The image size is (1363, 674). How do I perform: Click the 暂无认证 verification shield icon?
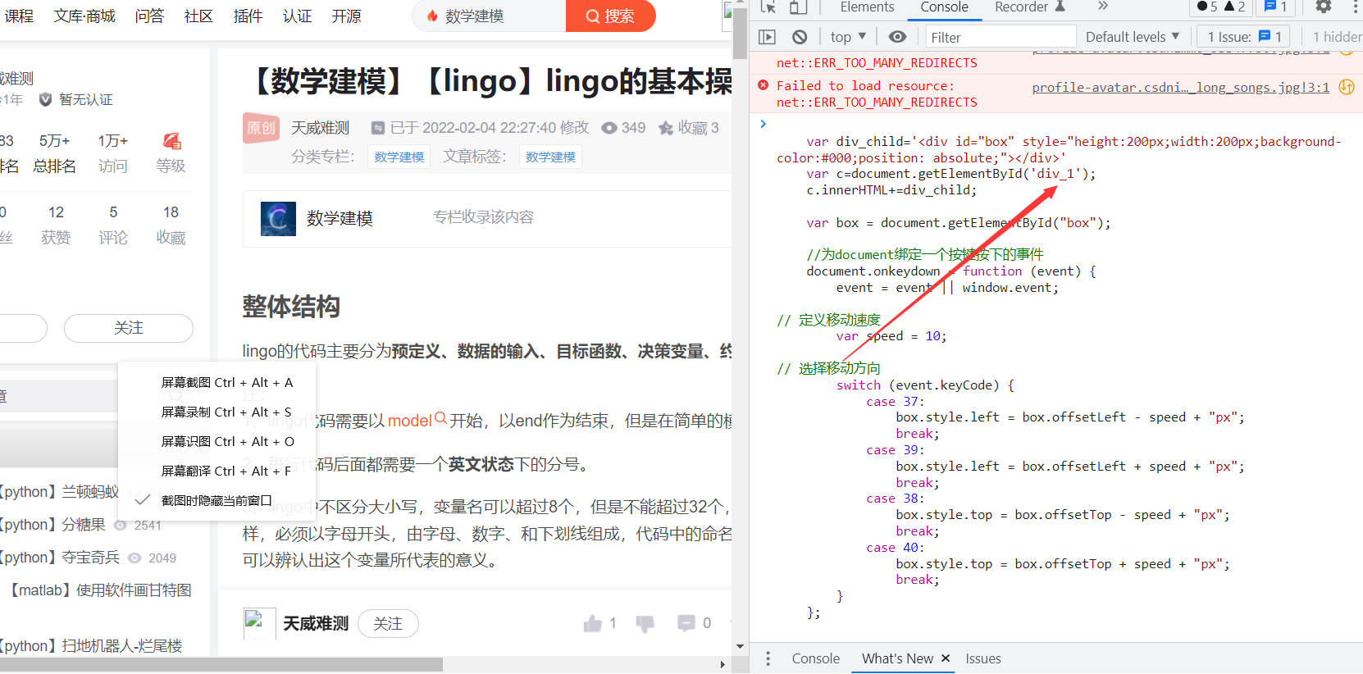pyautogui.click(x=45, y=99)
